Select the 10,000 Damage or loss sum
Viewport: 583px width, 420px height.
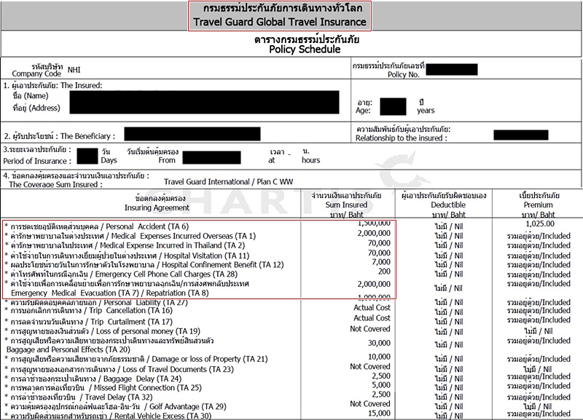[x=379, y=357]
